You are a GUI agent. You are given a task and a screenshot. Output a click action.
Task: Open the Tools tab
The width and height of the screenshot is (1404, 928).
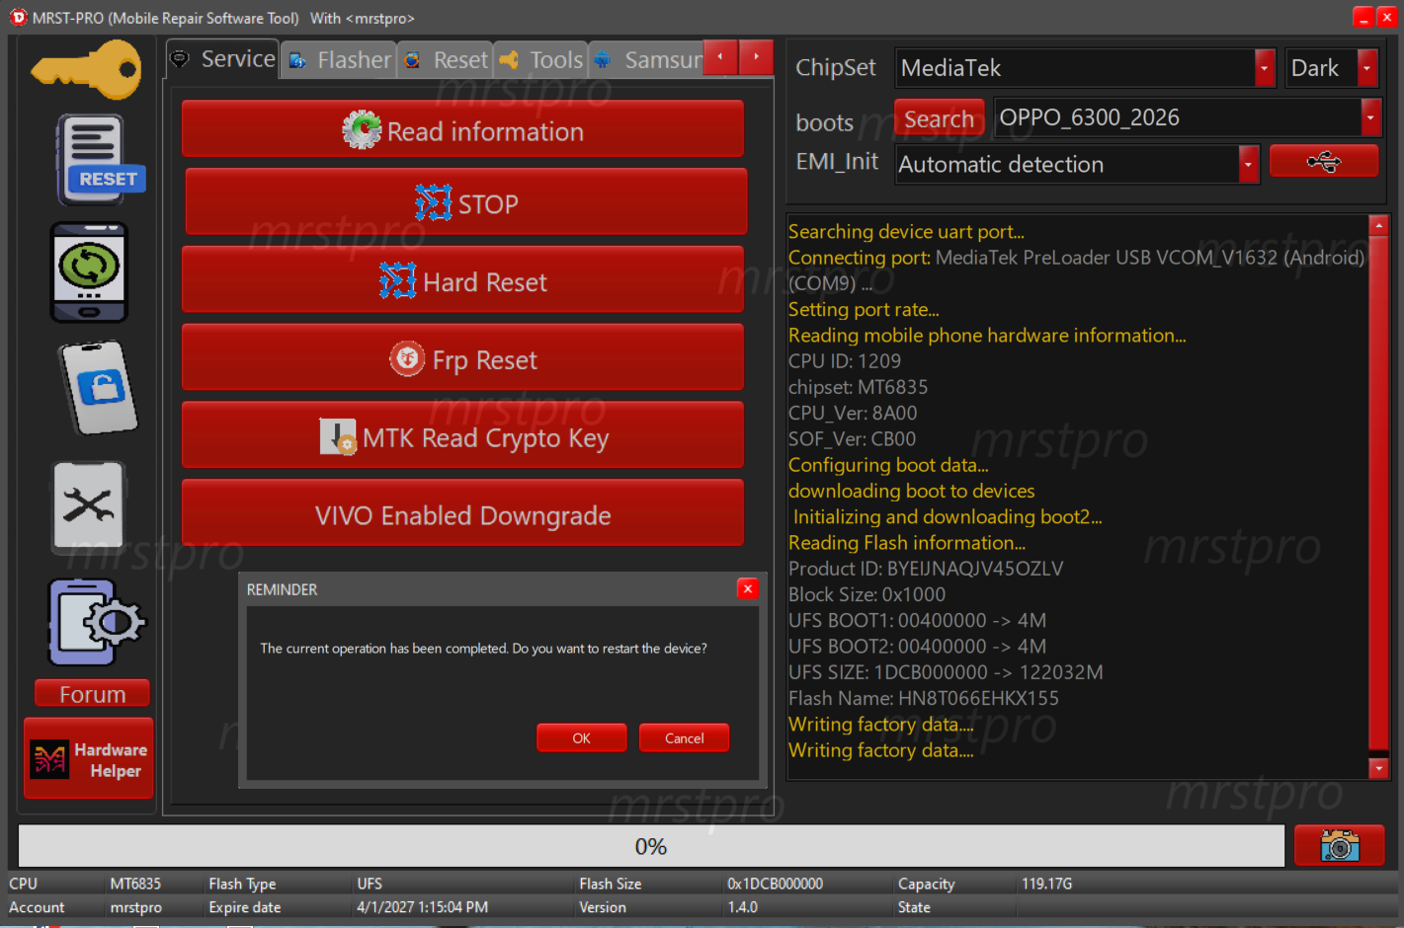[x=541, y=60]
